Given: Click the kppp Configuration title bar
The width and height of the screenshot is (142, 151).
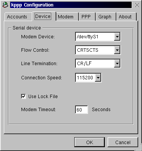Looking at the screenshot, I should click(x=71, y=5).
